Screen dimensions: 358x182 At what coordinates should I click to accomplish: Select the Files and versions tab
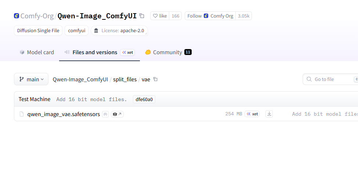pyautogui.click(x=94, y=52)
